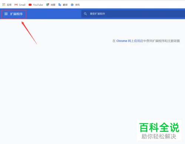
Task: Focus the 搜索扩展程序 search field
Action: coord(133,14)
